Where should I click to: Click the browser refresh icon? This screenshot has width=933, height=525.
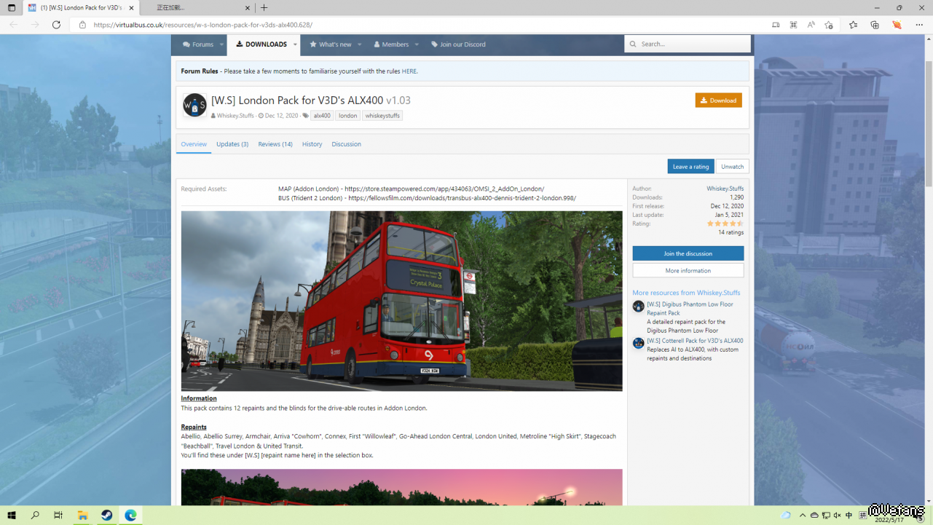coord(56,25)
